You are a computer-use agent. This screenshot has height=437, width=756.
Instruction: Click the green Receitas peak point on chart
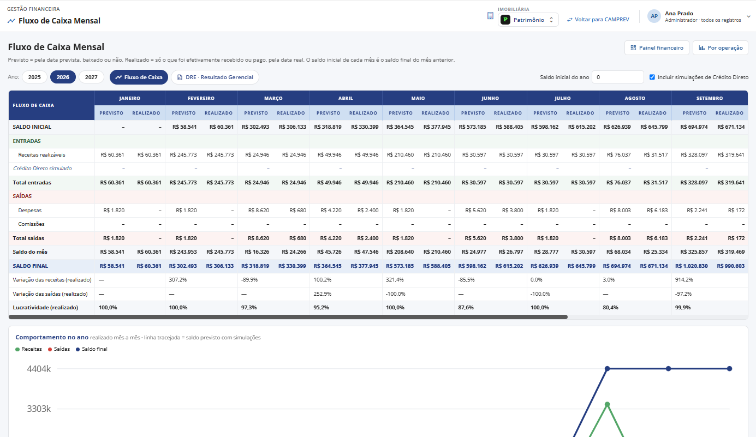tap(607, 404)
